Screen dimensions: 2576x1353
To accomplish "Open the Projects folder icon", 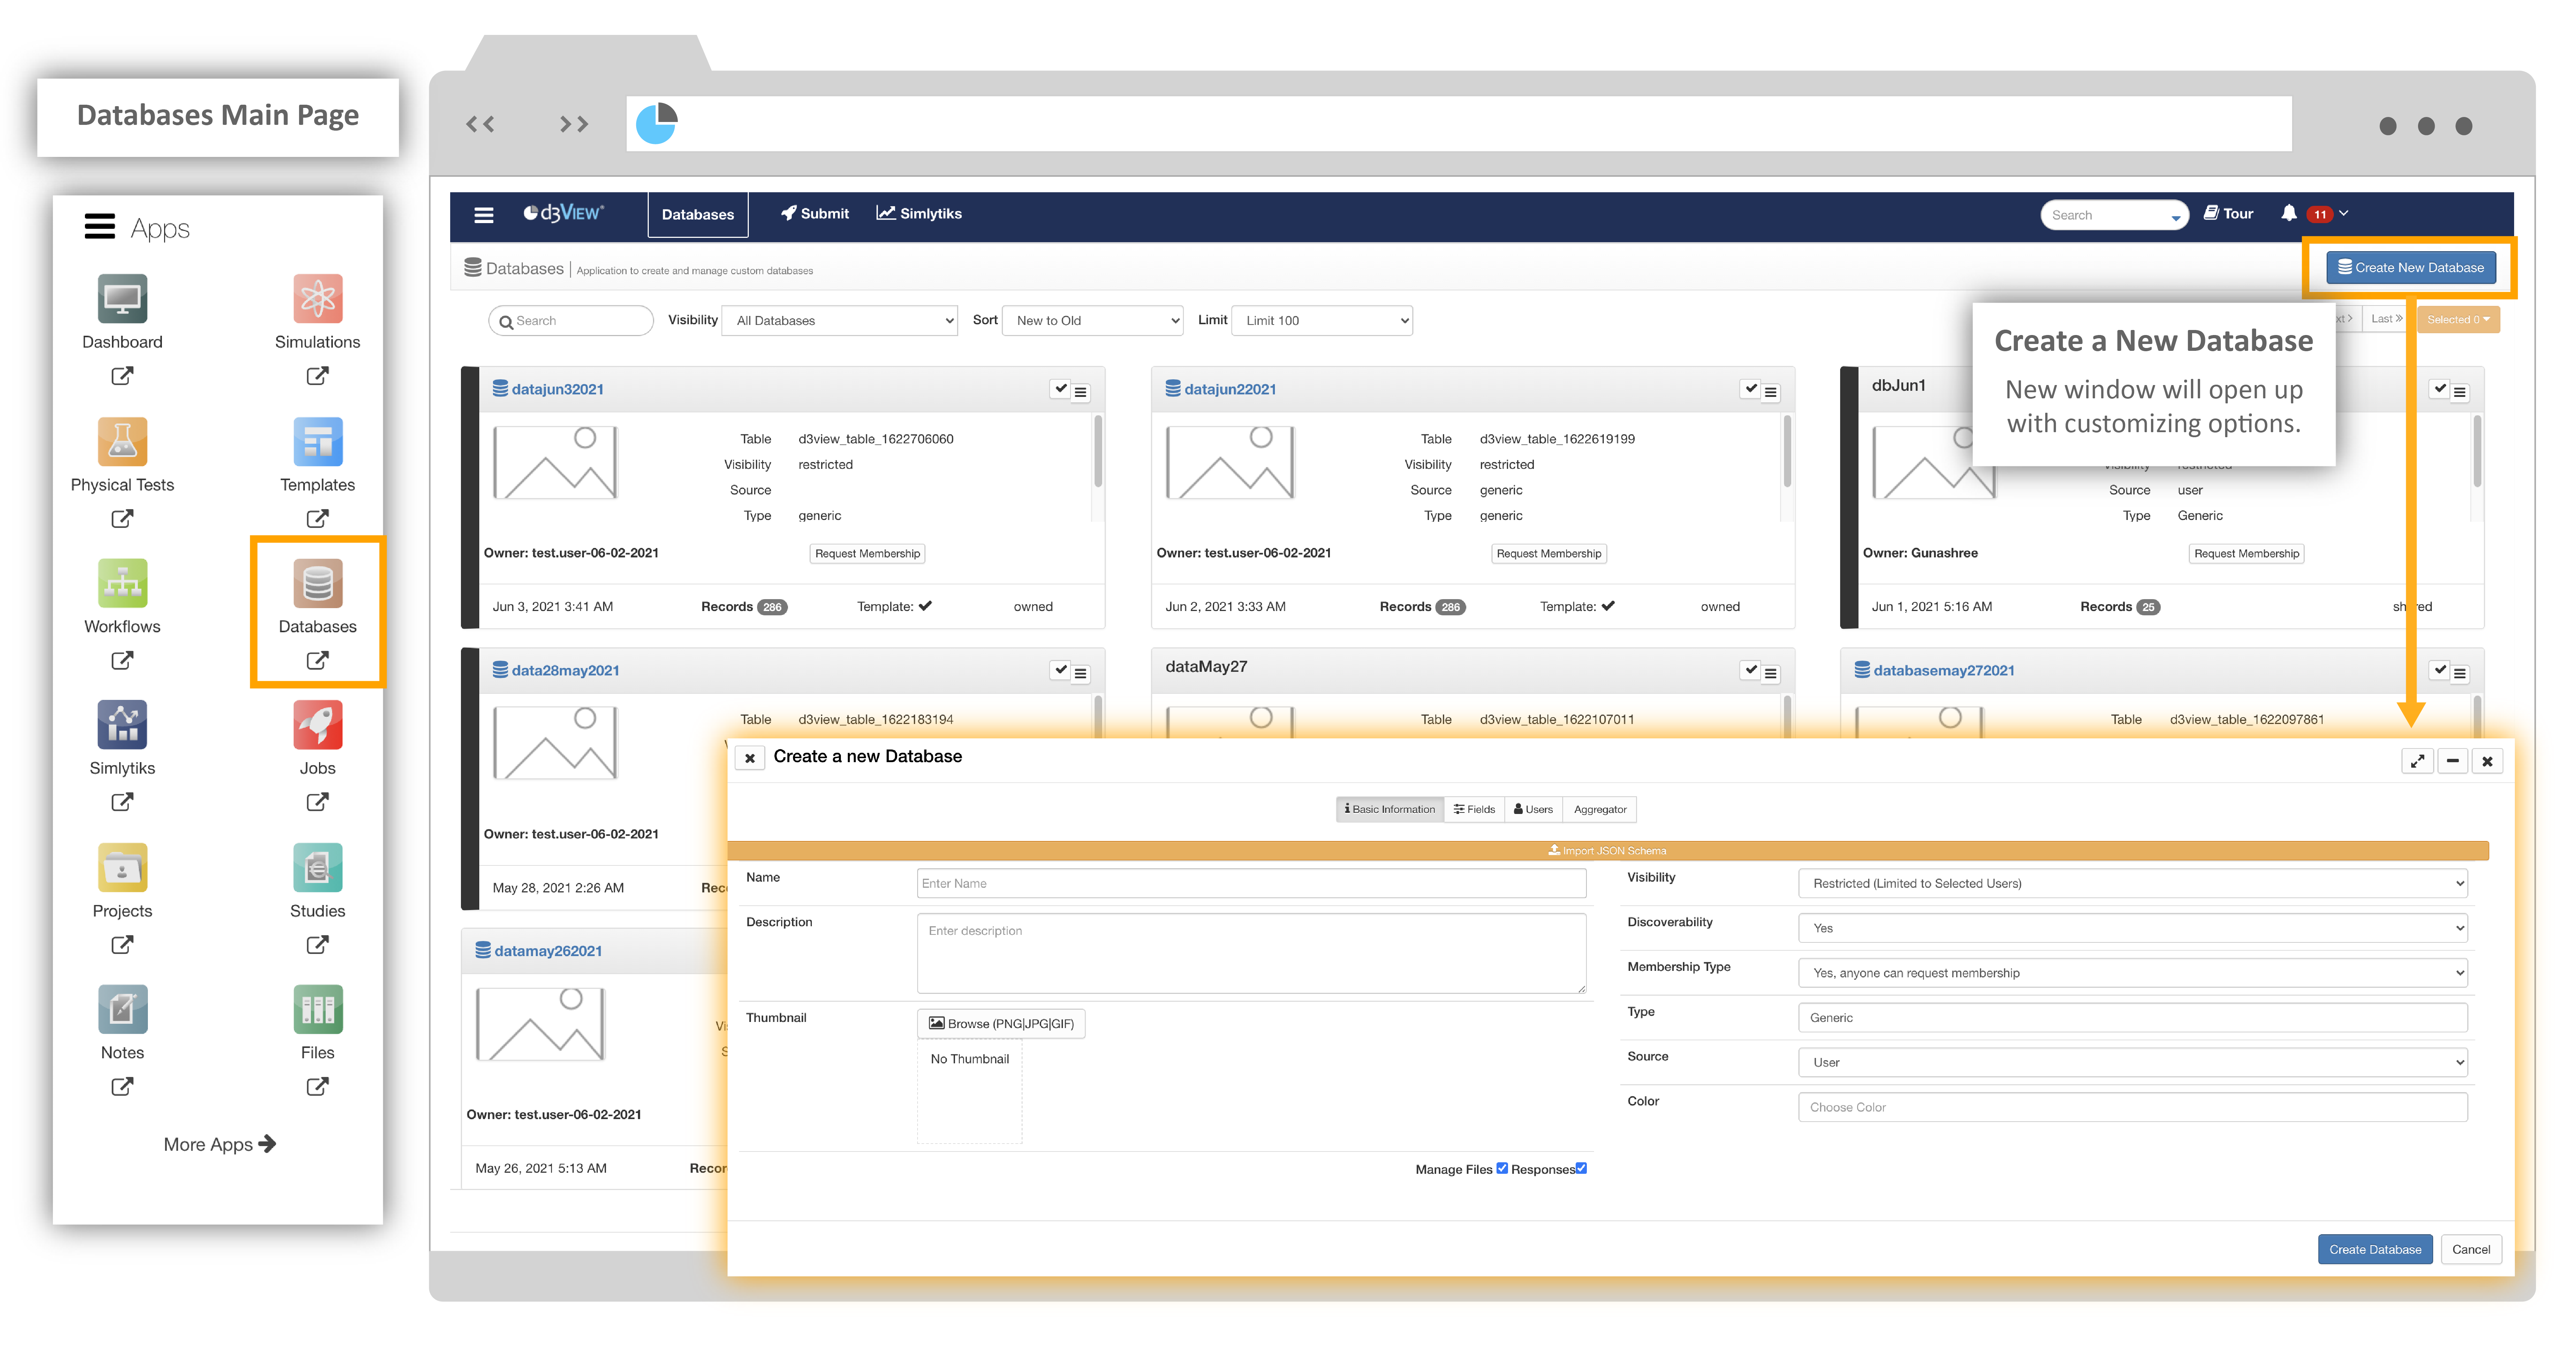I will [x=122, y=867].
